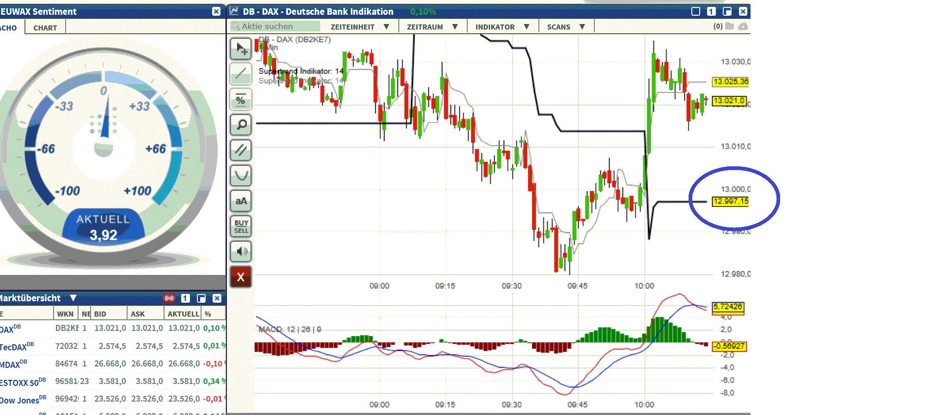Click the Aktie suchen search field
The height and width of the screenshot is (415, 928).
(x=275, y=26)
